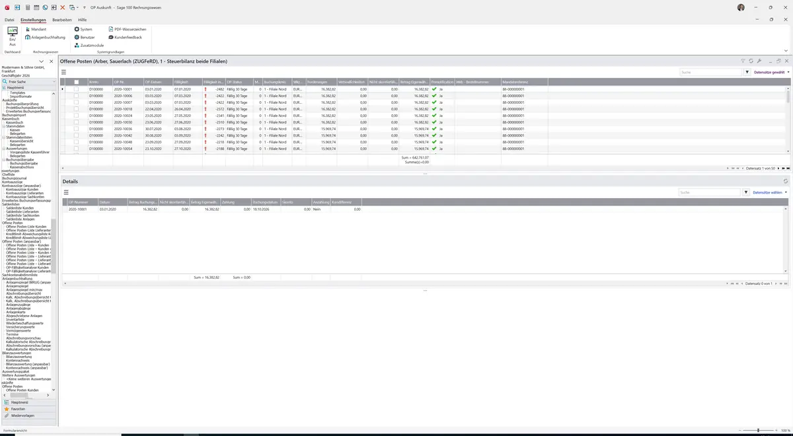Toggle select-all checkbox in grid header
The width and height of the screenshot is (793, 436).
coord(76,82)
